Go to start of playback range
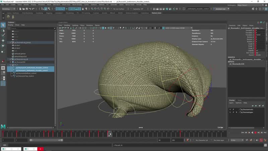 [243, 133]
